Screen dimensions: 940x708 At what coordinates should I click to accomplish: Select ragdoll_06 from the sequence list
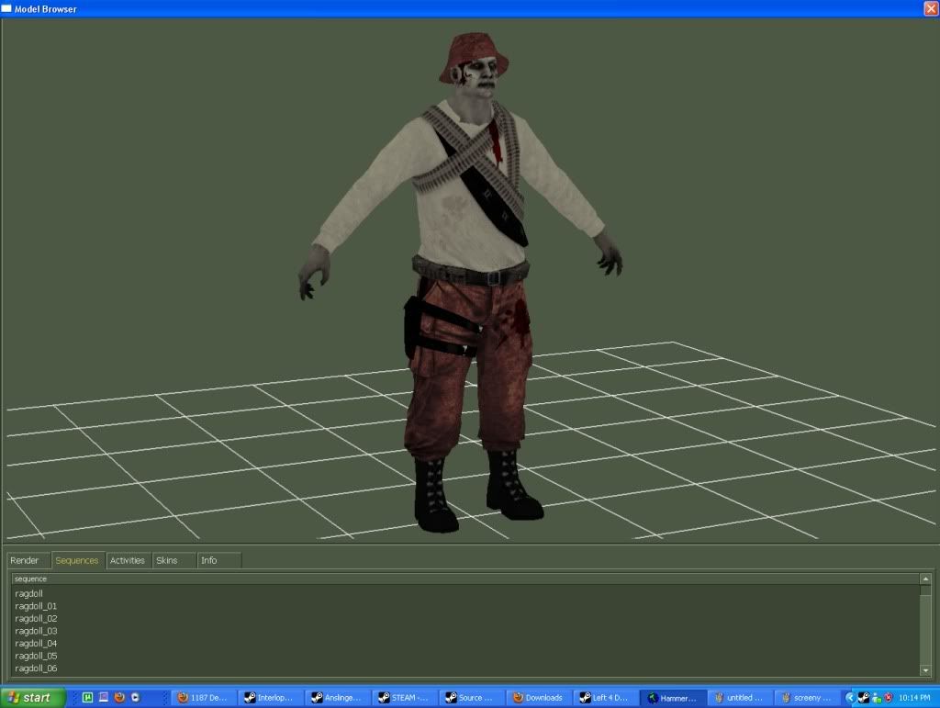click(36, 669)
